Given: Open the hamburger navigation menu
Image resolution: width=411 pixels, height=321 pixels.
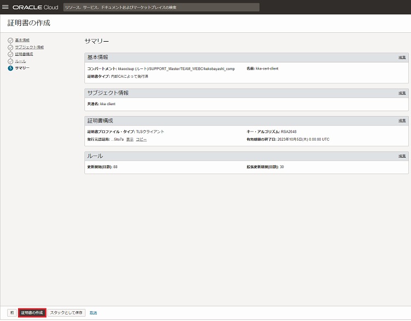Looking at the screenshot, I should tap(6, 7).
